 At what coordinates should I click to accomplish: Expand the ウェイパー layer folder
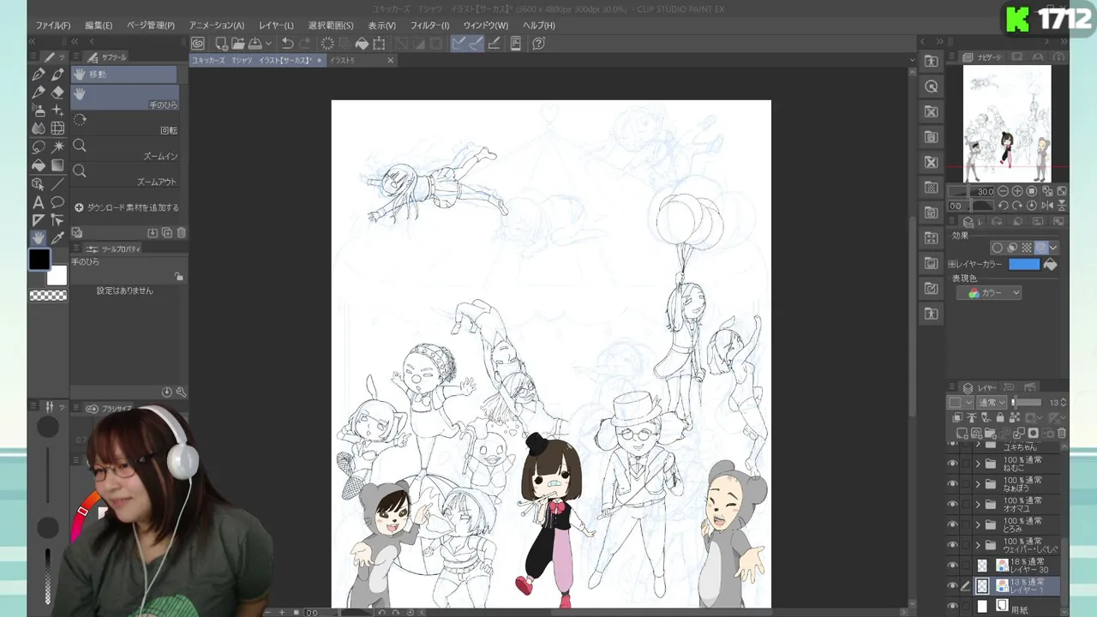point(978,545)
